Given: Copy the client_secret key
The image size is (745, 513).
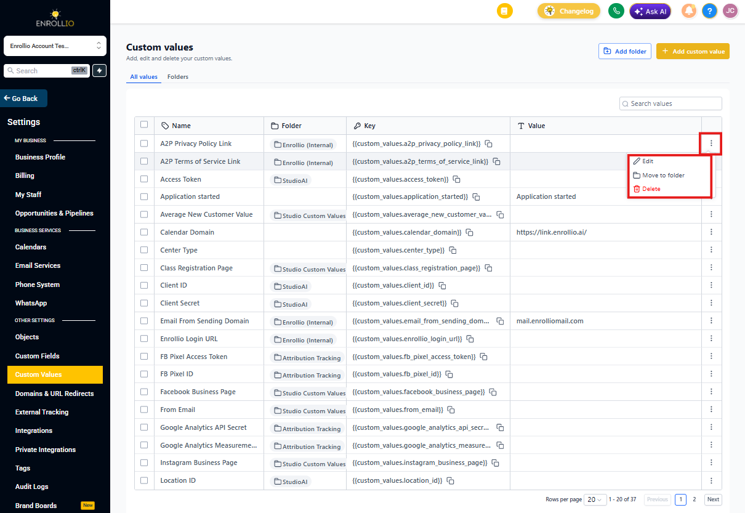Looking at the screenshot, I should [x=454, y=304].
